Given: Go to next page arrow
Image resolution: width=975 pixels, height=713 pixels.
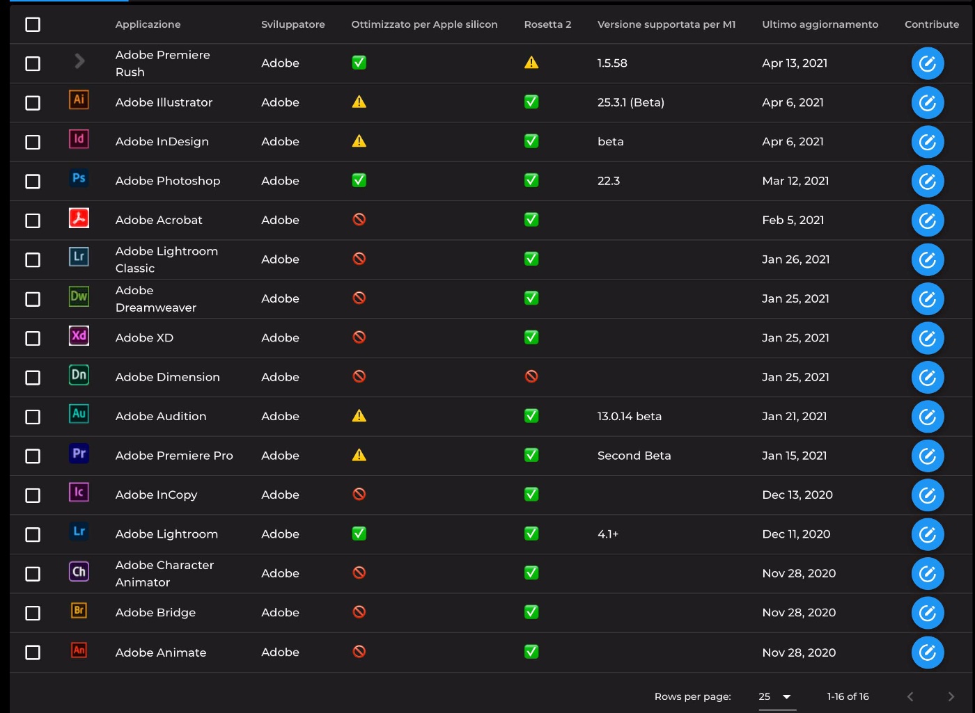Looking at the screenshot, I should [951, 696].
